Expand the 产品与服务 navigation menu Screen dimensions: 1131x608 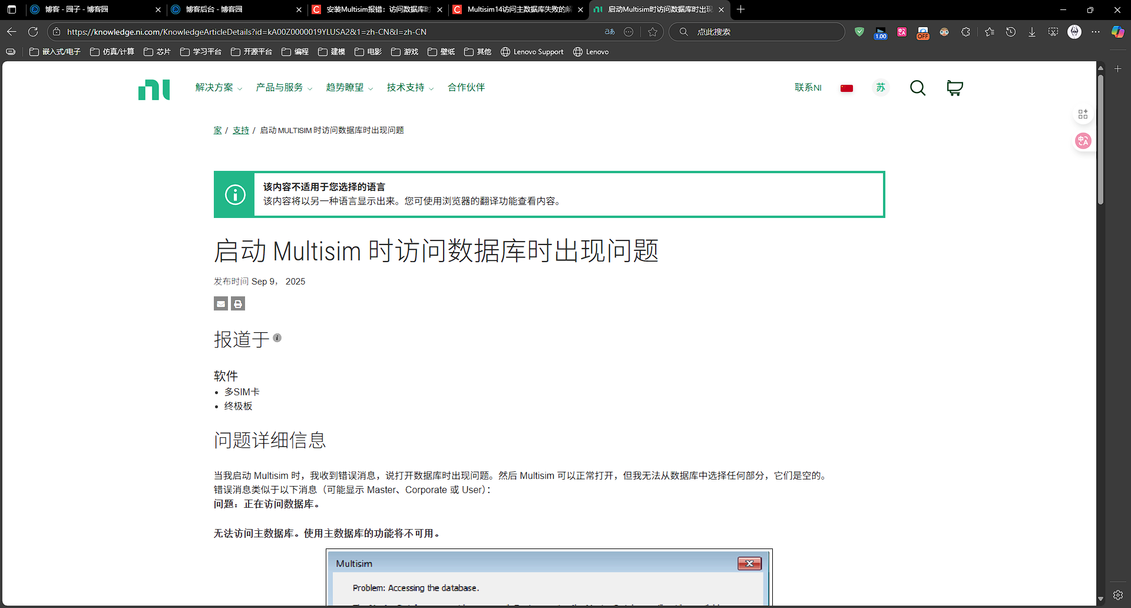[x=284, y=88]
